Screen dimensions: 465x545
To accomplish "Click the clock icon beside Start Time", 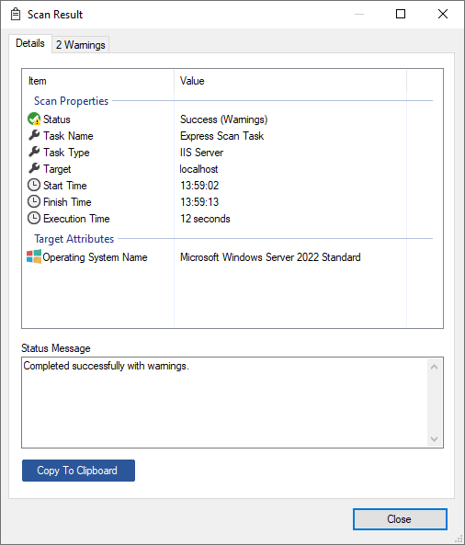I will coord(34,185).
